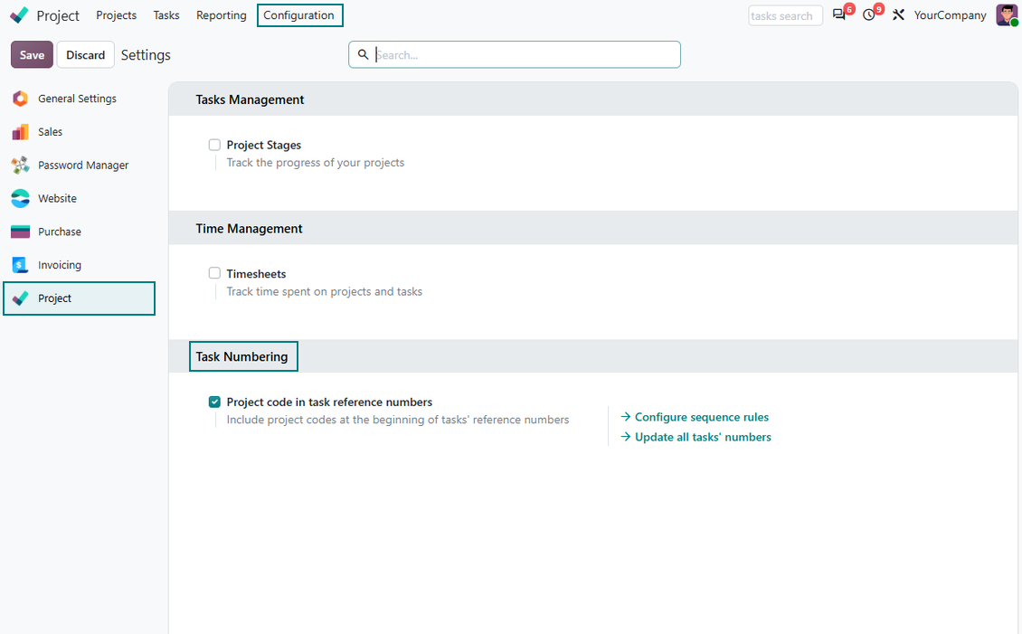This screenshot has height=634, width=1022.
Task: Click 'Track the progress of your projects' text
Action: tap(316, 162)
